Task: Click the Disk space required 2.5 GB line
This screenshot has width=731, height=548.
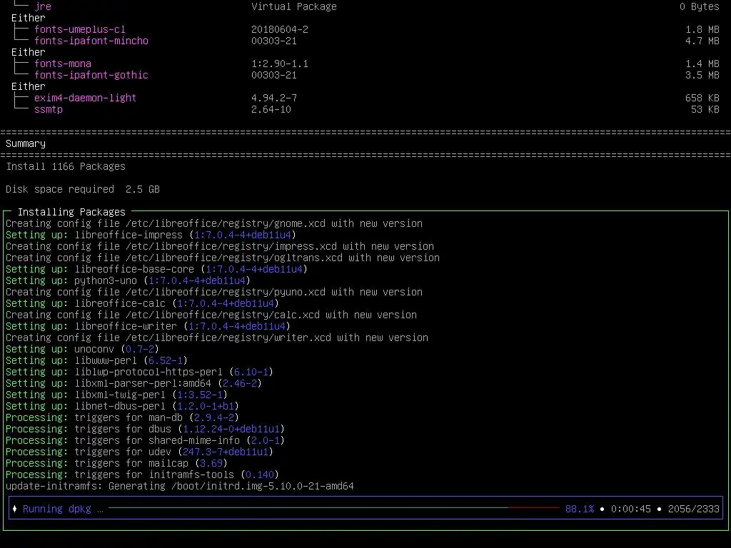Action: point(83,189)
